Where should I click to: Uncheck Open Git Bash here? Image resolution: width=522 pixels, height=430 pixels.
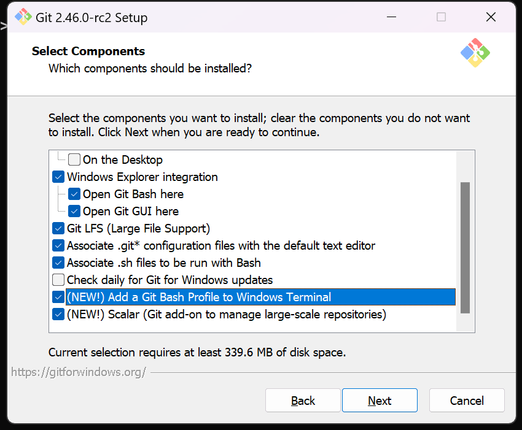tap(74, 194)
